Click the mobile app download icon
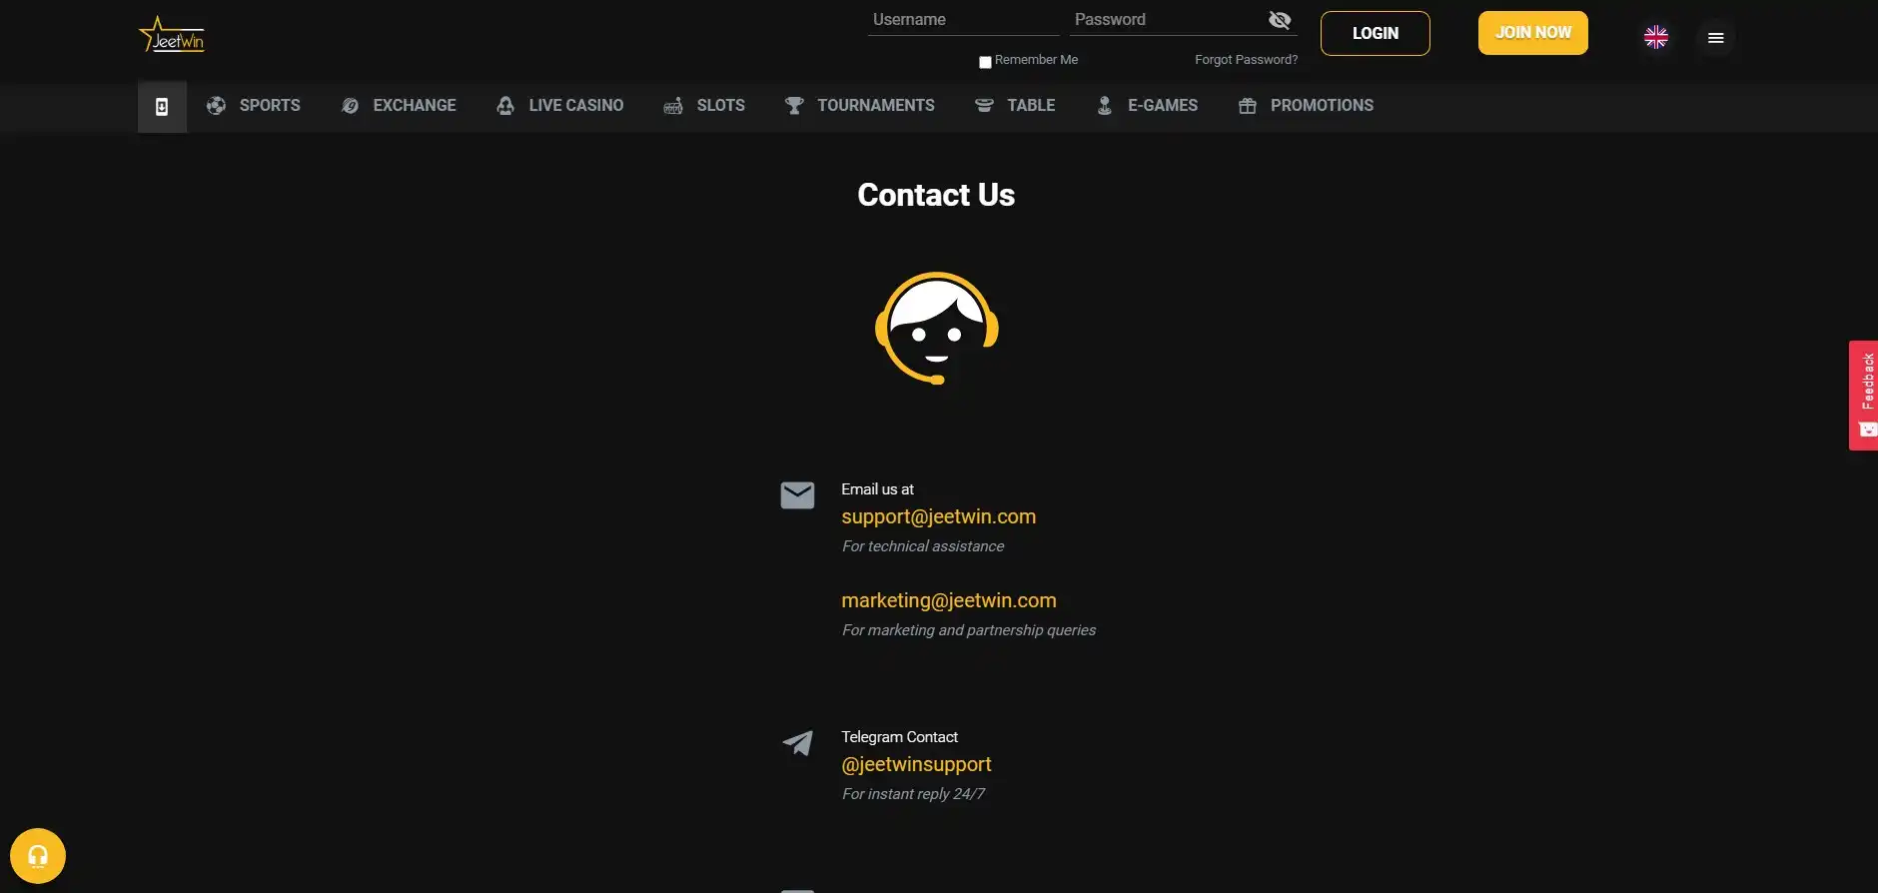 [x=162, y=107]
